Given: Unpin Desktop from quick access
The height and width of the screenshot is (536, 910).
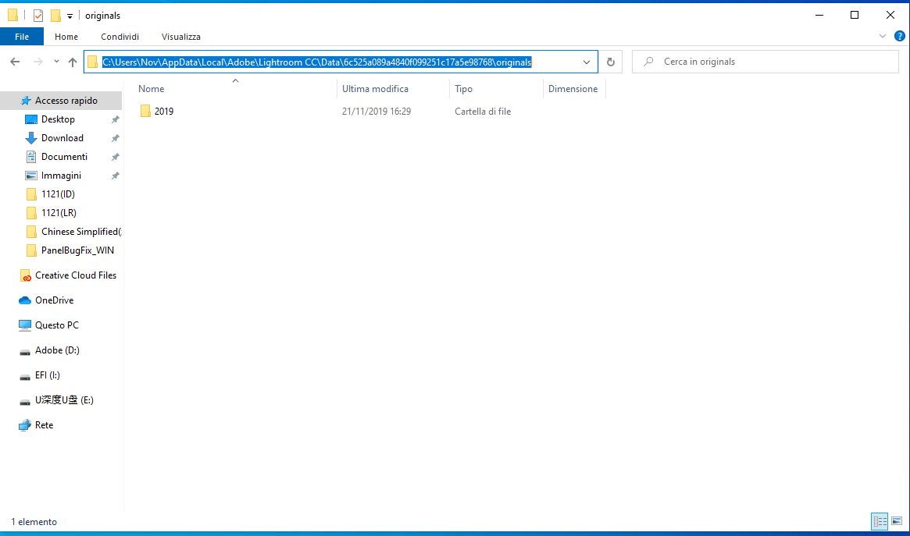Looking at the screenshot, I should 115,119.
